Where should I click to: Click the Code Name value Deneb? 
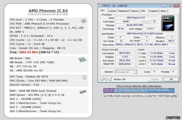pyautogui.click(x=126, y=21)
